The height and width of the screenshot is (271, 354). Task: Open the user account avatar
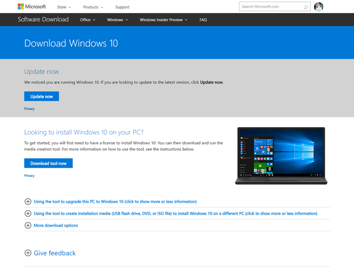[319, 7]
